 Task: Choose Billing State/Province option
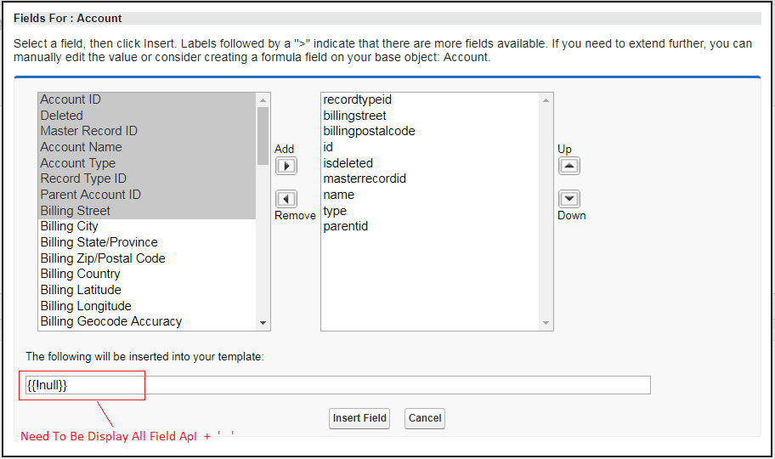tap(99, 242)
